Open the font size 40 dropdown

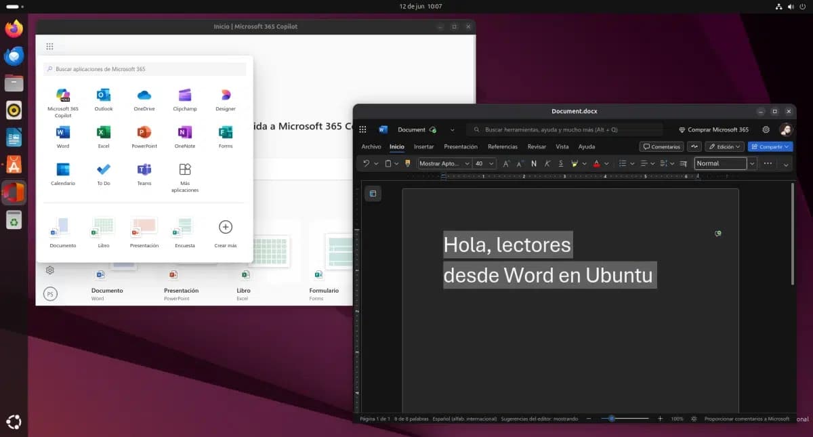coord(492,163)
